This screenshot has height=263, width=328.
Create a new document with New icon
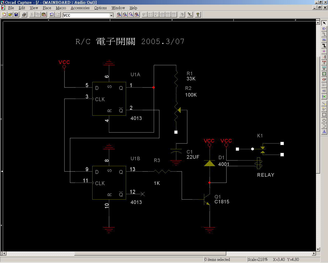[x=4, y=15]
